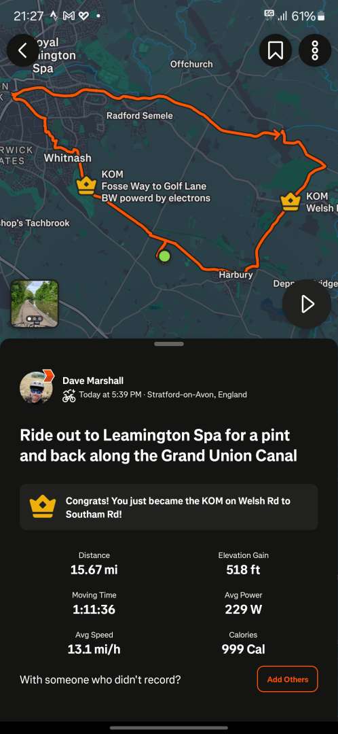View the 229 W Avg Power stat
The width and height of the screenshot is (338, 734).
click(x=243, y=602)
